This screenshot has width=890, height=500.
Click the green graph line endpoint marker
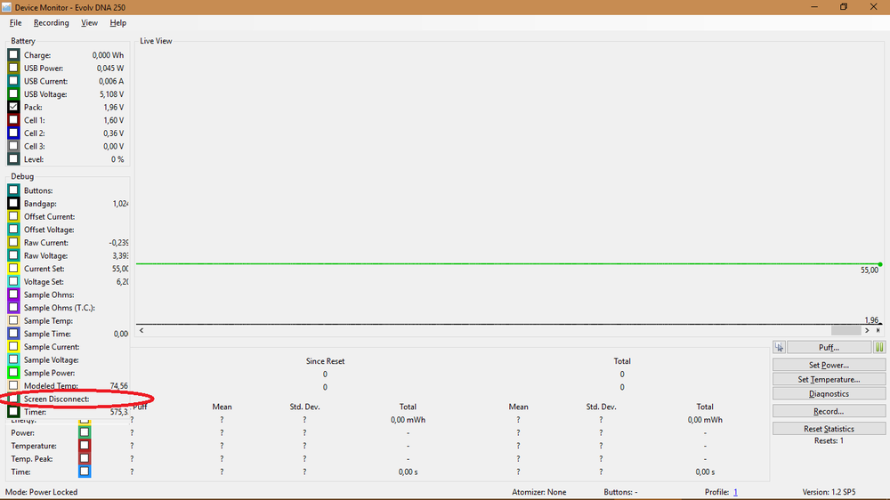pyautogui.click(x=880, y=264)
